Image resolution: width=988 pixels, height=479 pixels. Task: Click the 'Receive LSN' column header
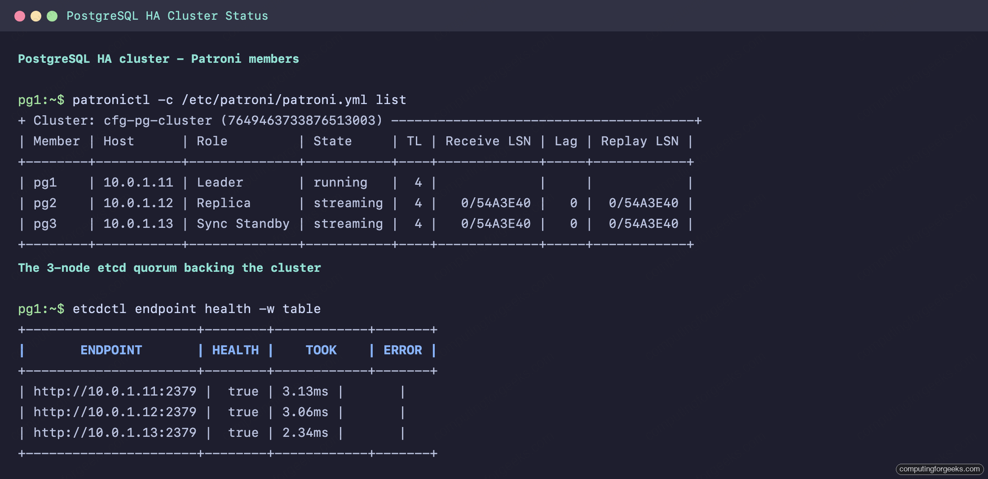[488, 141]
